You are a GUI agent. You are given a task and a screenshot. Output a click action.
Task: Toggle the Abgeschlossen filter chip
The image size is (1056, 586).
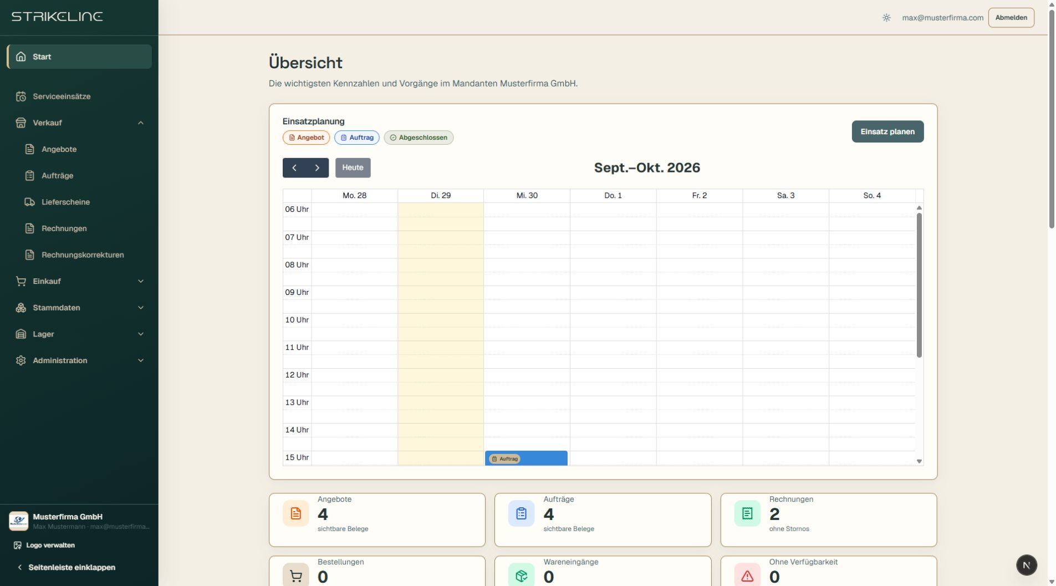tap(419, 137)
